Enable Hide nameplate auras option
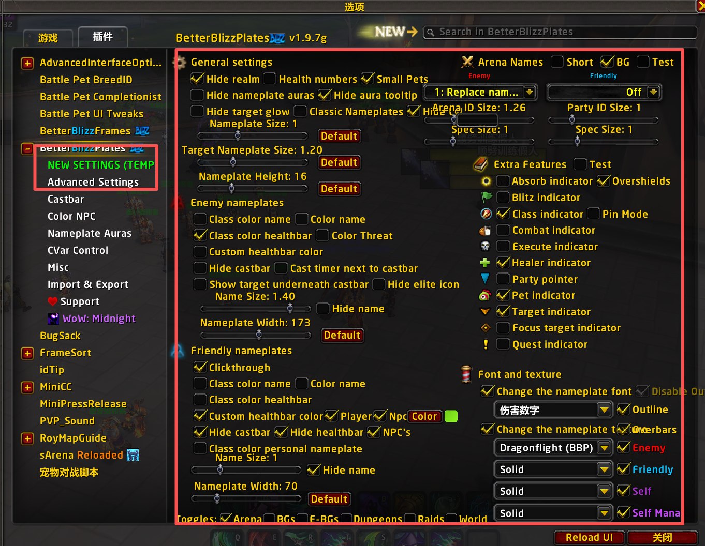Viewport: 705px width, 546px height. coord(197,95)
